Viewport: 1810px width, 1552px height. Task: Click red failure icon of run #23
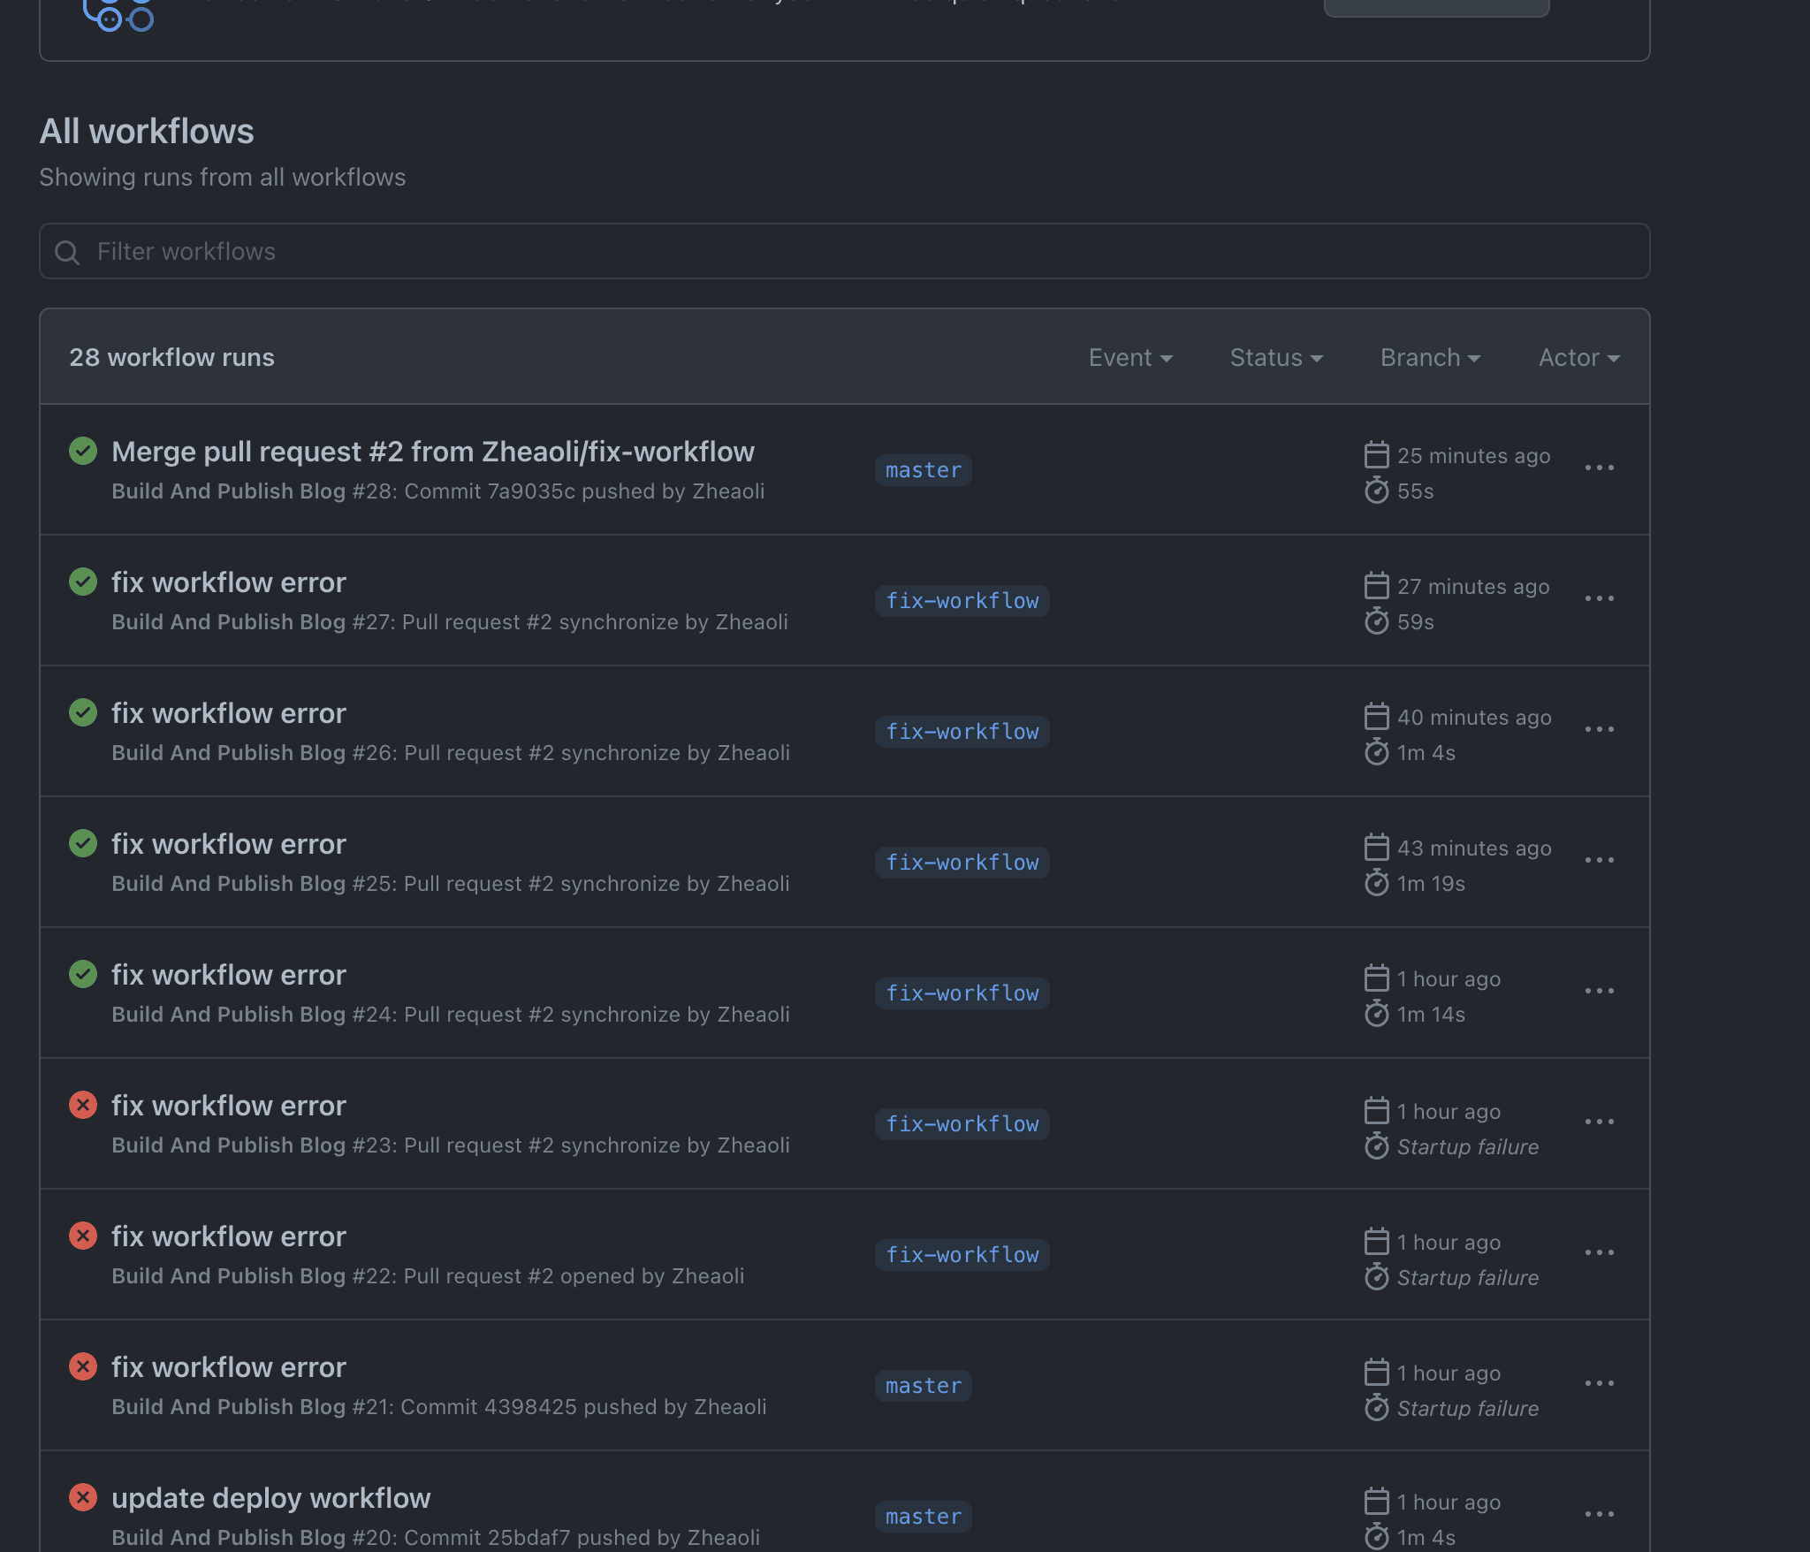(x=83, y=1105)
